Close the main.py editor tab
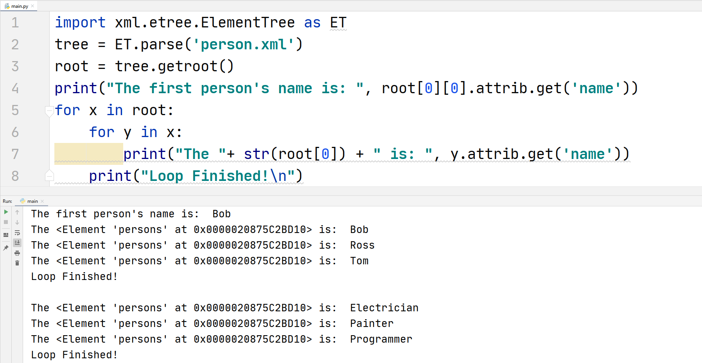The image size is (702, 363). pyautogui.click(x=32, y=6)
